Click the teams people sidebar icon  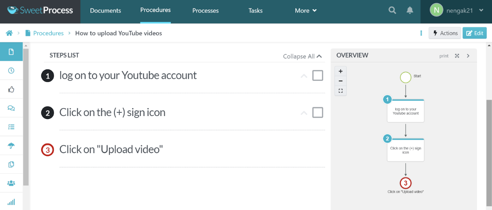point(11,183)
